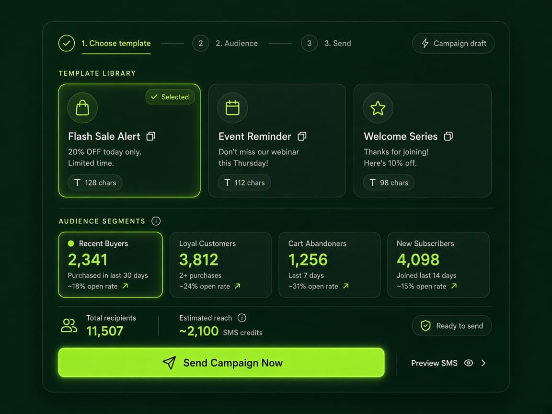Click the "Purchased in last 30 days" text

[108, 276]
